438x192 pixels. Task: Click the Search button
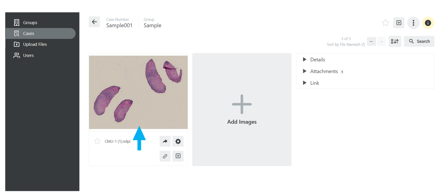tap(419, 41)
